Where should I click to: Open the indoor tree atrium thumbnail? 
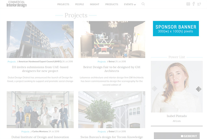[x=112, y=110]
